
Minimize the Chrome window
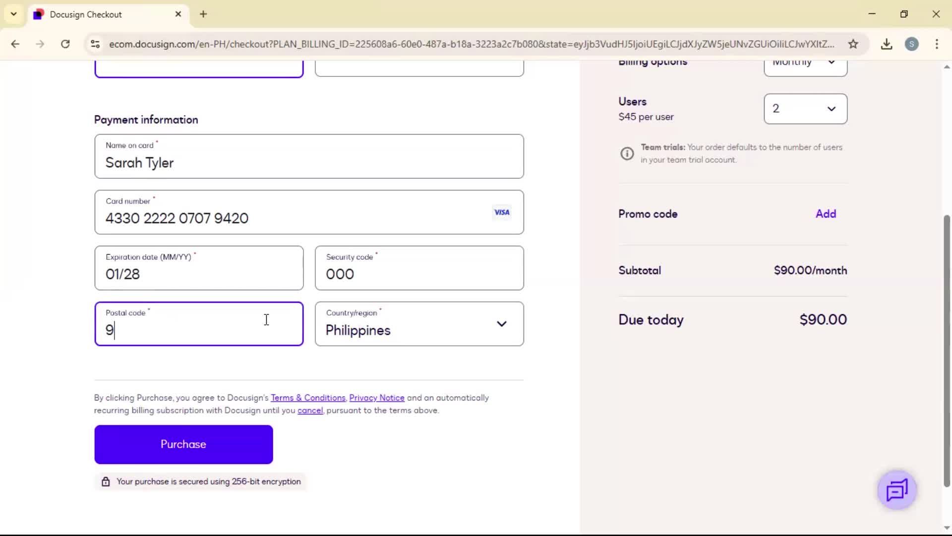(872, 14)
